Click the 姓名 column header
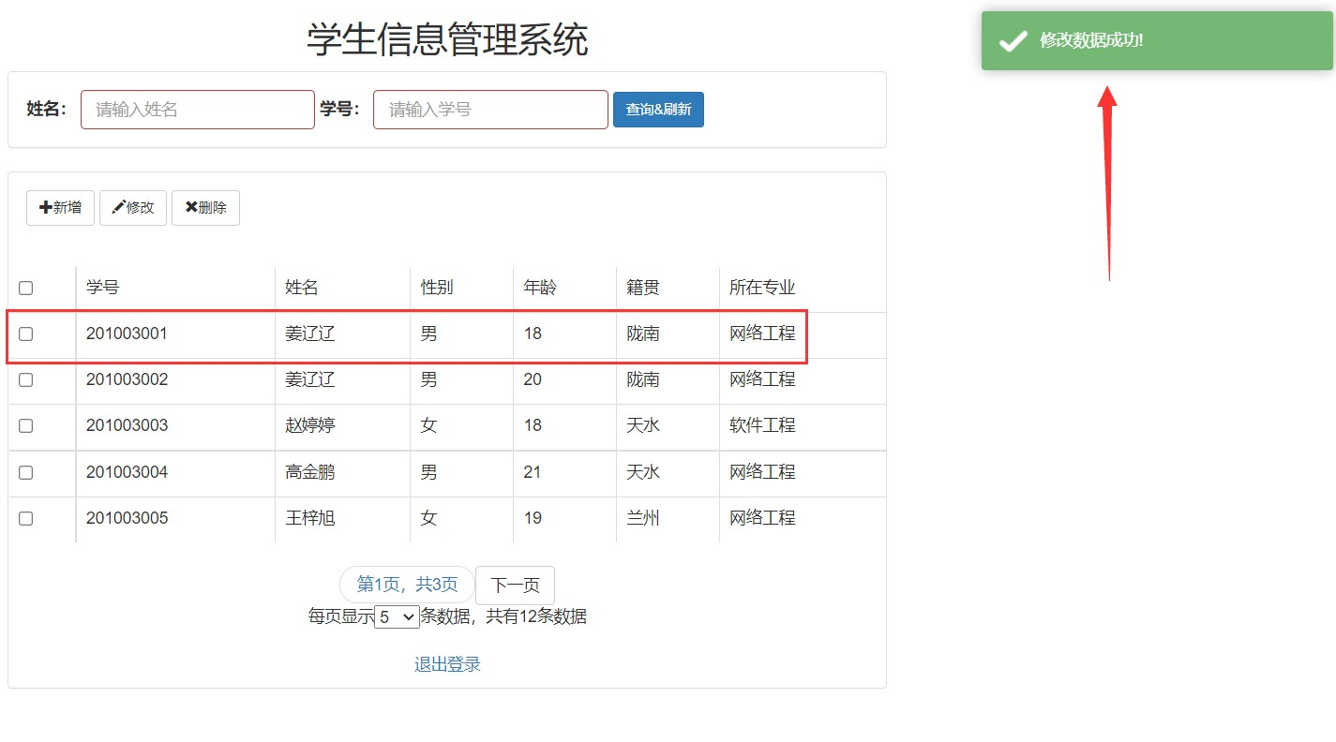This screenshot has height=742, width=1336. tap(302, 288)
